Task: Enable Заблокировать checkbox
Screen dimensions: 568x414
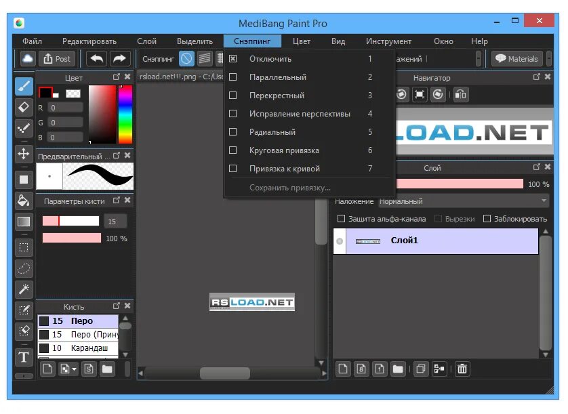Action: click(487, 219)
